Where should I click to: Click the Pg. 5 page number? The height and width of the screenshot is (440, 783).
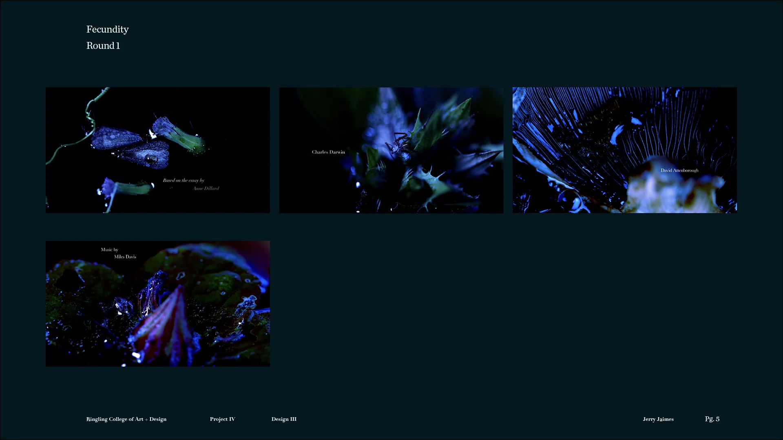[712, 419]
